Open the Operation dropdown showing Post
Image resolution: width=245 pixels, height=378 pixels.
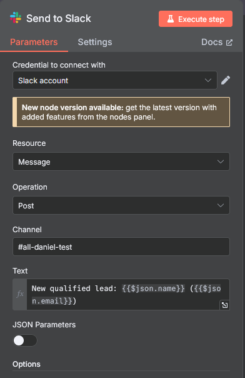[121, 205]
